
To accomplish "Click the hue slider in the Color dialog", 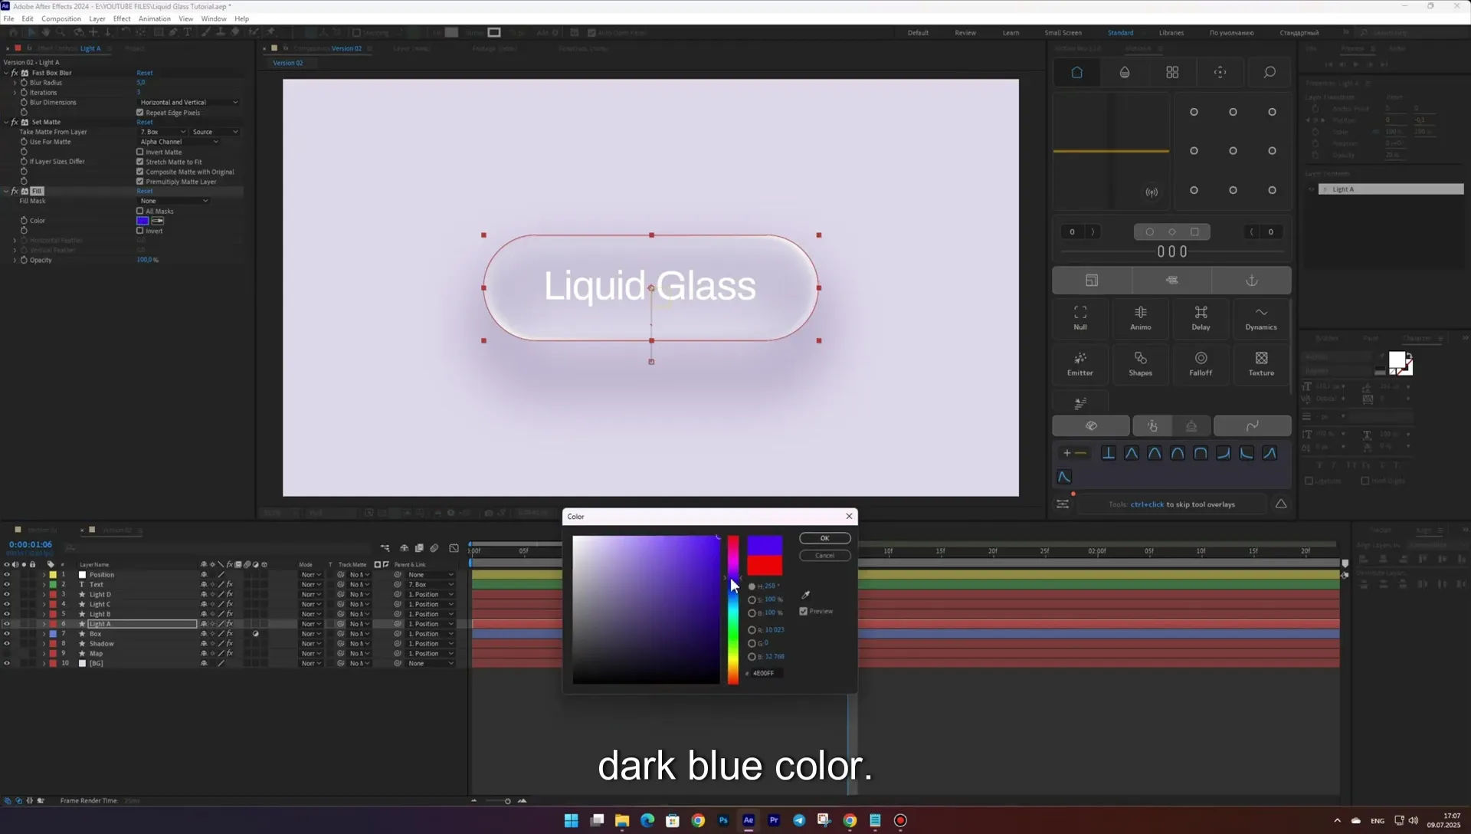I will click(733, 610).
